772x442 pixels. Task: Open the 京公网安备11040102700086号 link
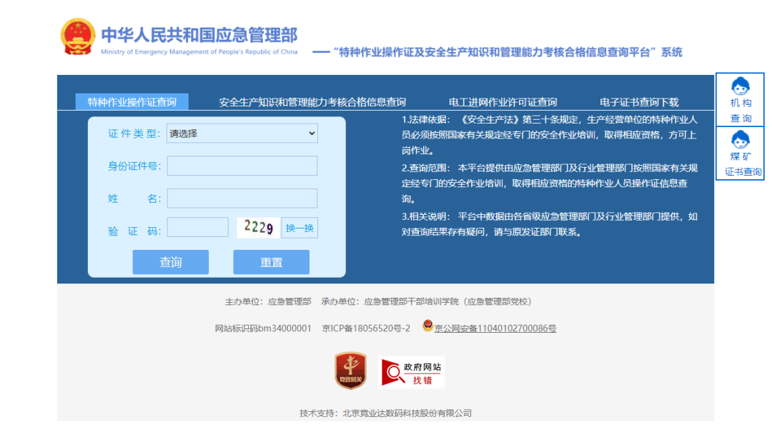(x=495, y=328)
